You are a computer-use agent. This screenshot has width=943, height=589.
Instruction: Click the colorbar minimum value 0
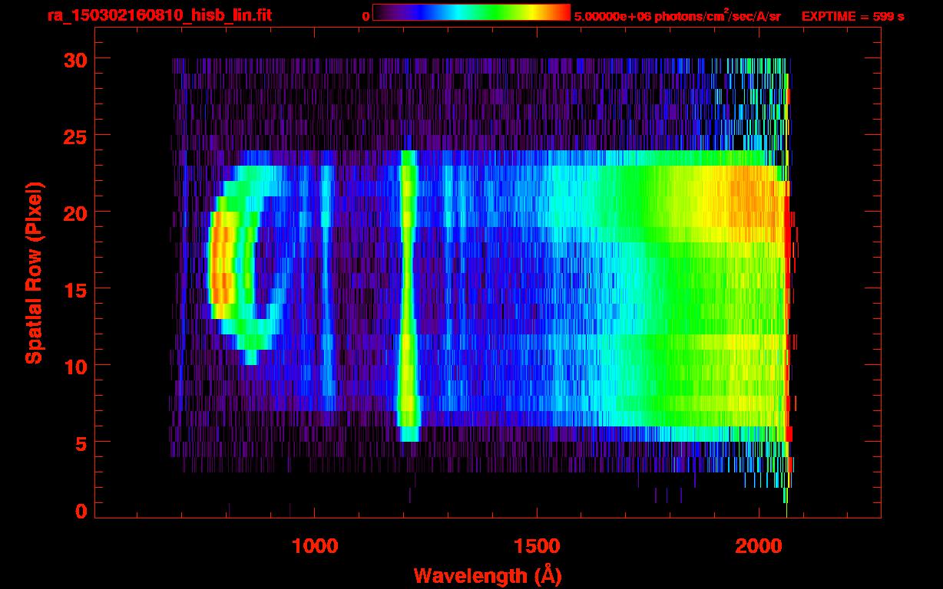[366, 16]
